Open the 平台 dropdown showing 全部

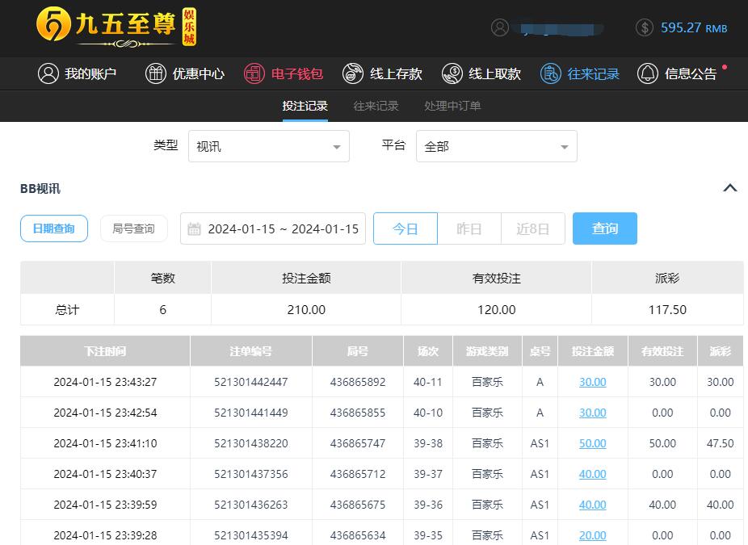point(496,147)
